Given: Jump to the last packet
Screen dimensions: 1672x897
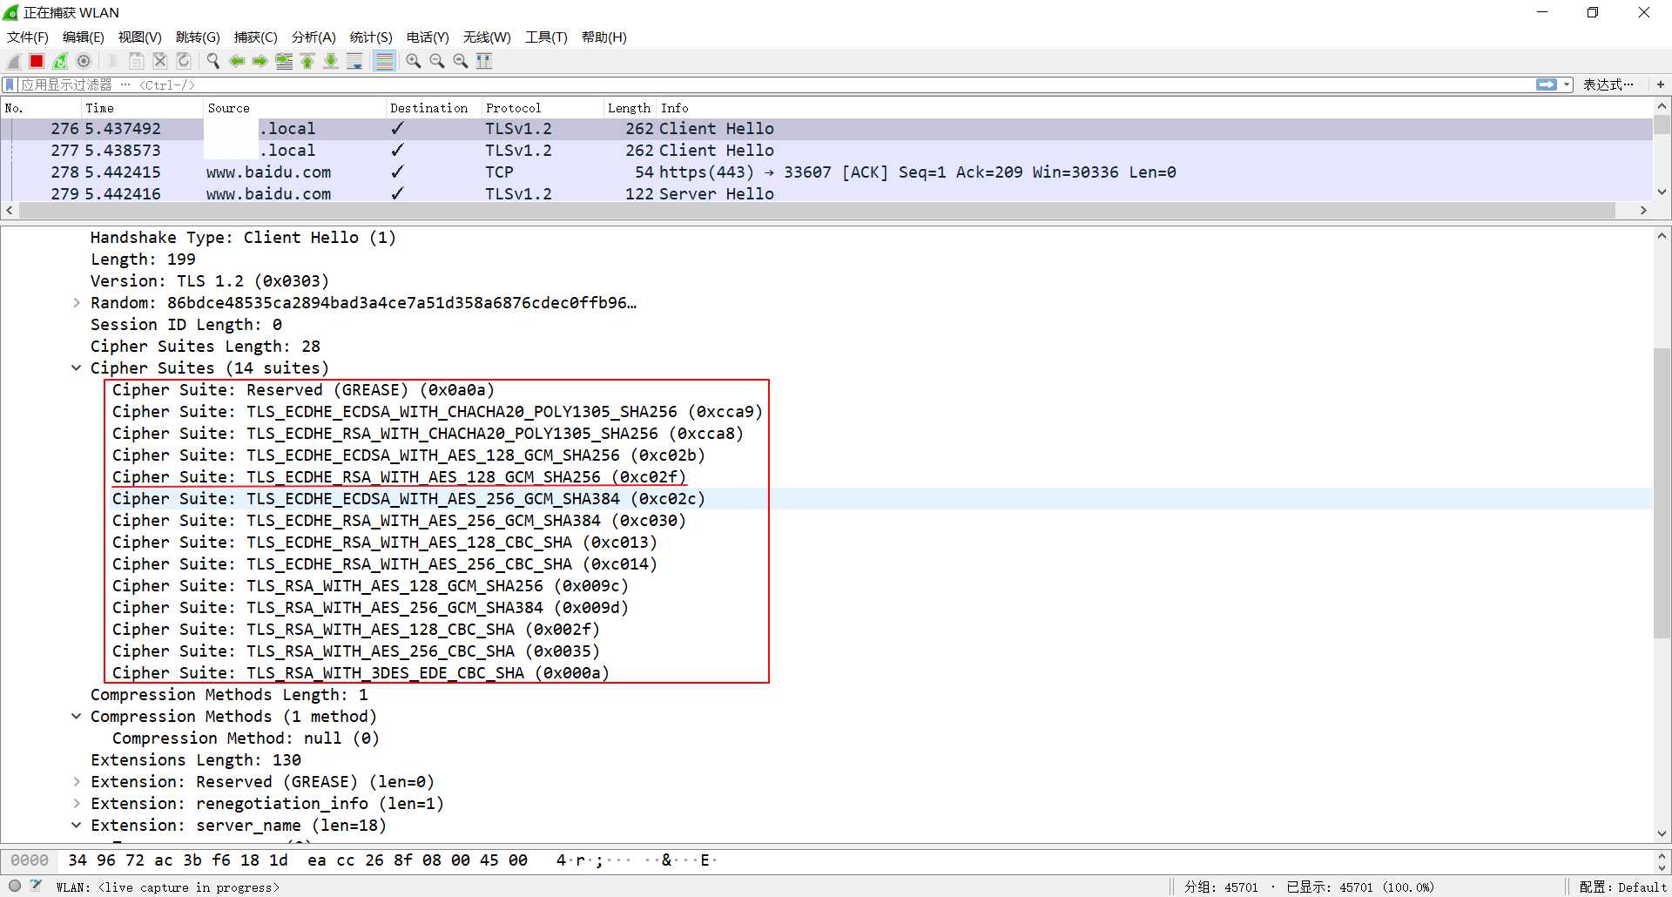Looking at the screenshot, I should 331,61.
